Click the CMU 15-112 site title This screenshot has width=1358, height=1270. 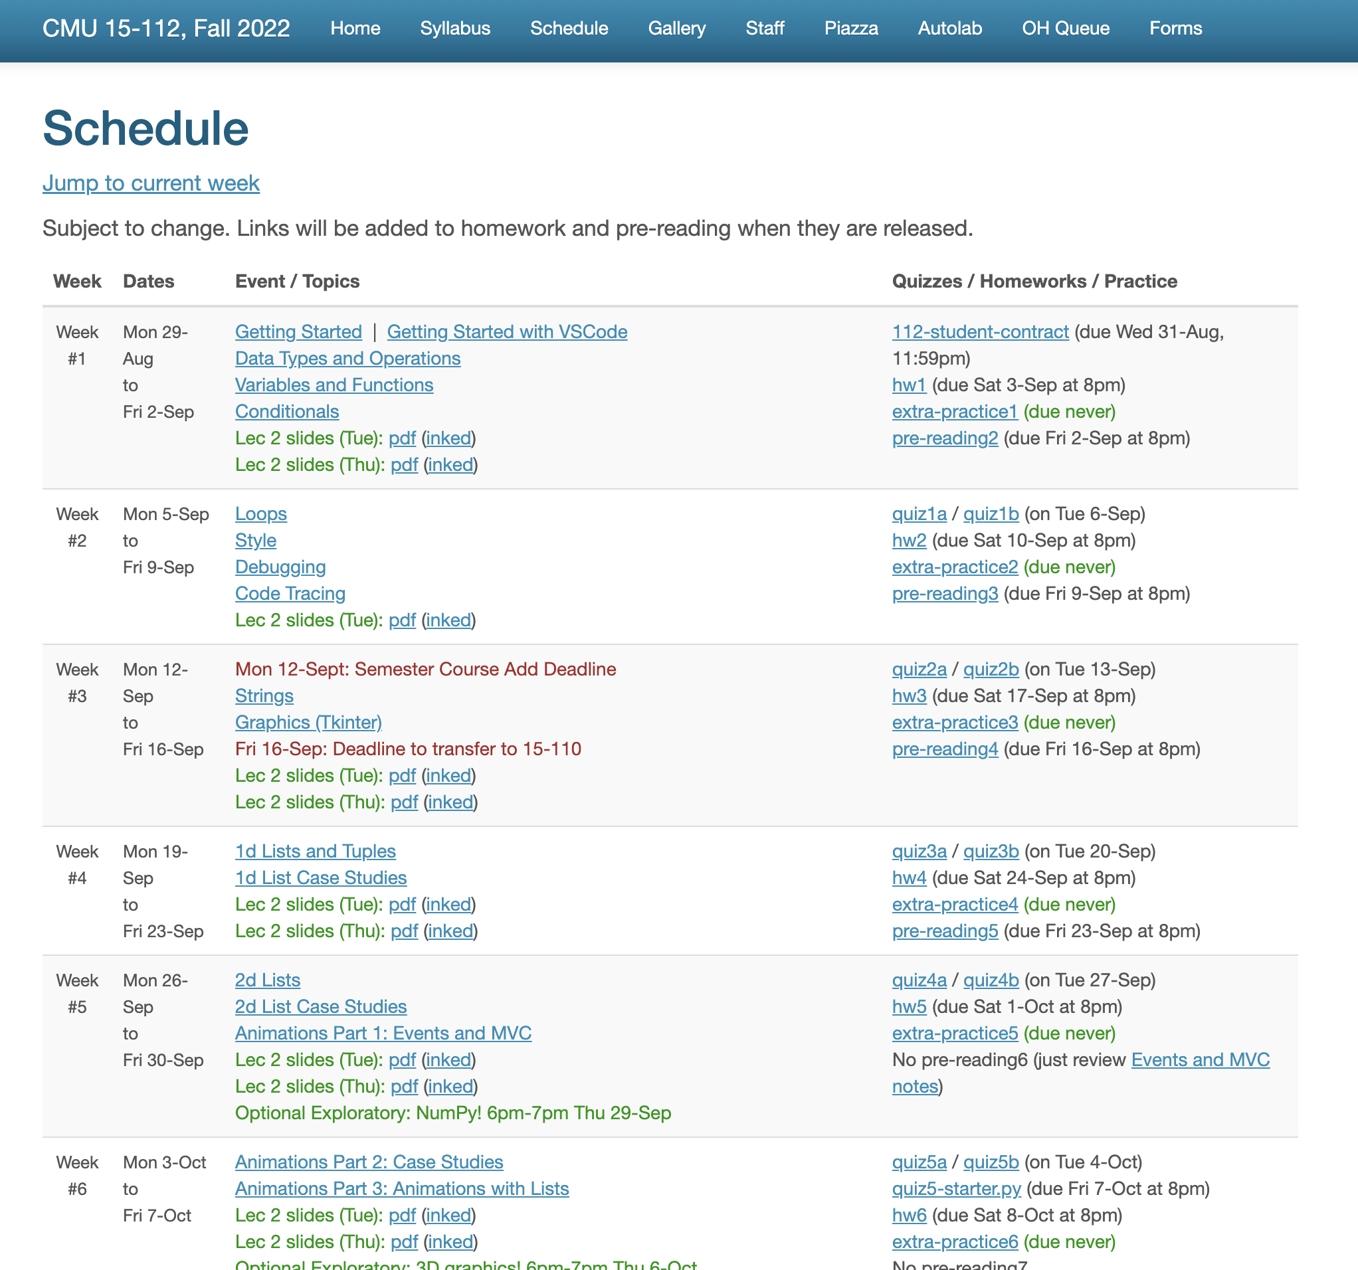(x=166, y=28)
